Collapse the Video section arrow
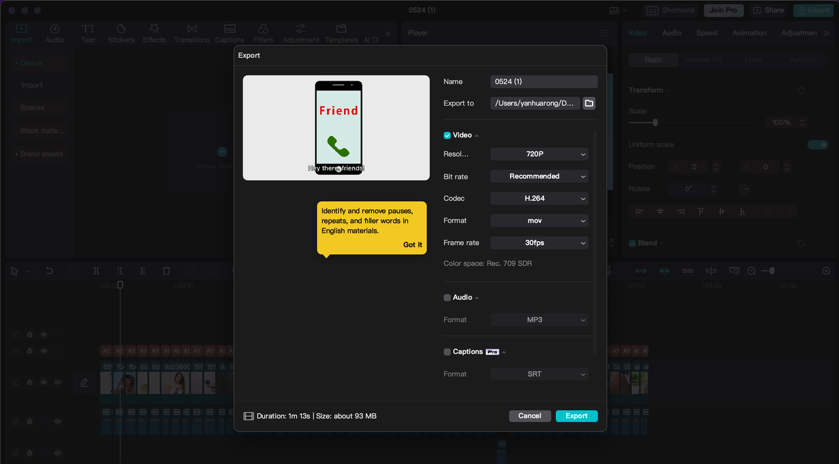The width and height of the screenshot is (839, 464). [477, 136]
